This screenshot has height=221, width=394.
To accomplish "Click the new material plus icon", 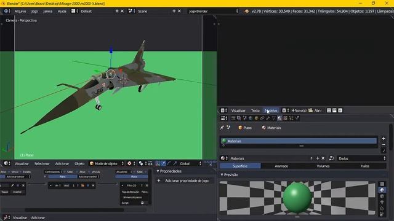I will coord(318,158).
